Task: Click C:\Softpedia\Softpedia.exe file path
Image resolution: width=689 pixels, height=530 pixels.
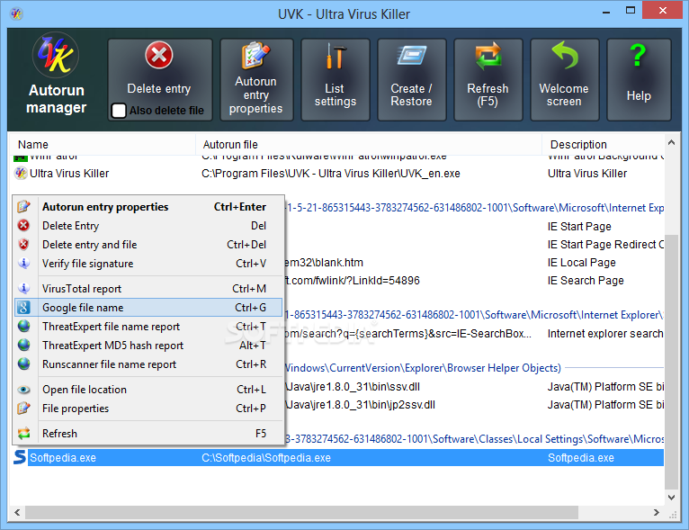Action: pos(266,458)
